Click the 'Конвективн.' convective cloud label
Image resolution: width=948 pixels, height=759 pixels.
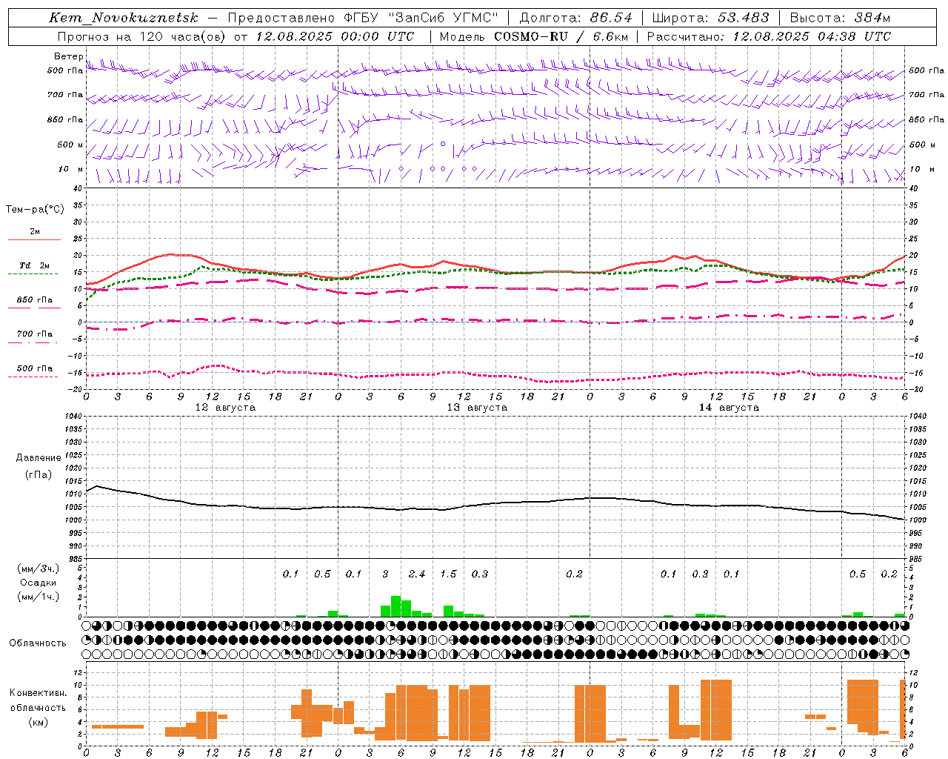(x=38, y=693)
